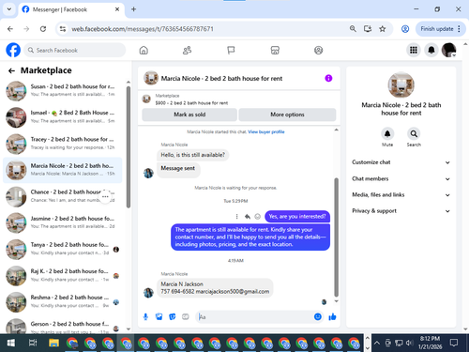
Task: Open the Windows notification center
Action: click(x=454, y=343)
